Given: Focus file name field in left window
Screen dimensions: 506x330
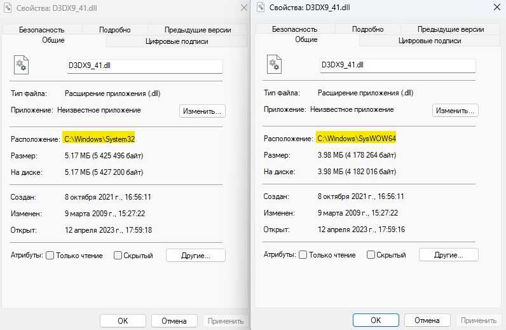Looking at the screenshot, I should (x=144, y=66).
